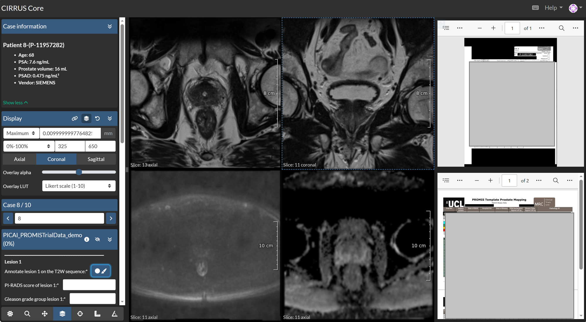The width and height of the screenshot is (586, 322).
Task: Click the Overlay alpha slider handle
Action: tap(79, 172)
